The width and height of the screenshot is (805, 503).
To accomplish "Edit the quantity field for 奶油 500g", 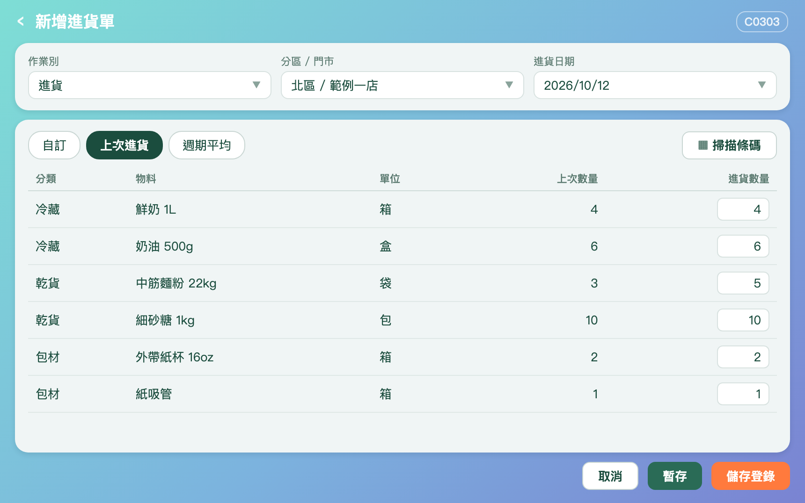I will click(743, 246).
